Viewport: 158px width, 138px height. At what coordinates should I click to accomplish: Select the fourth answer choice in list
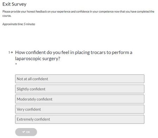(80, 109)
